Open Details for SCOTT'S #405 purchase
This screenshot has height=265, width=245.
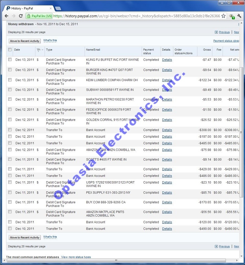click(167, 159)
